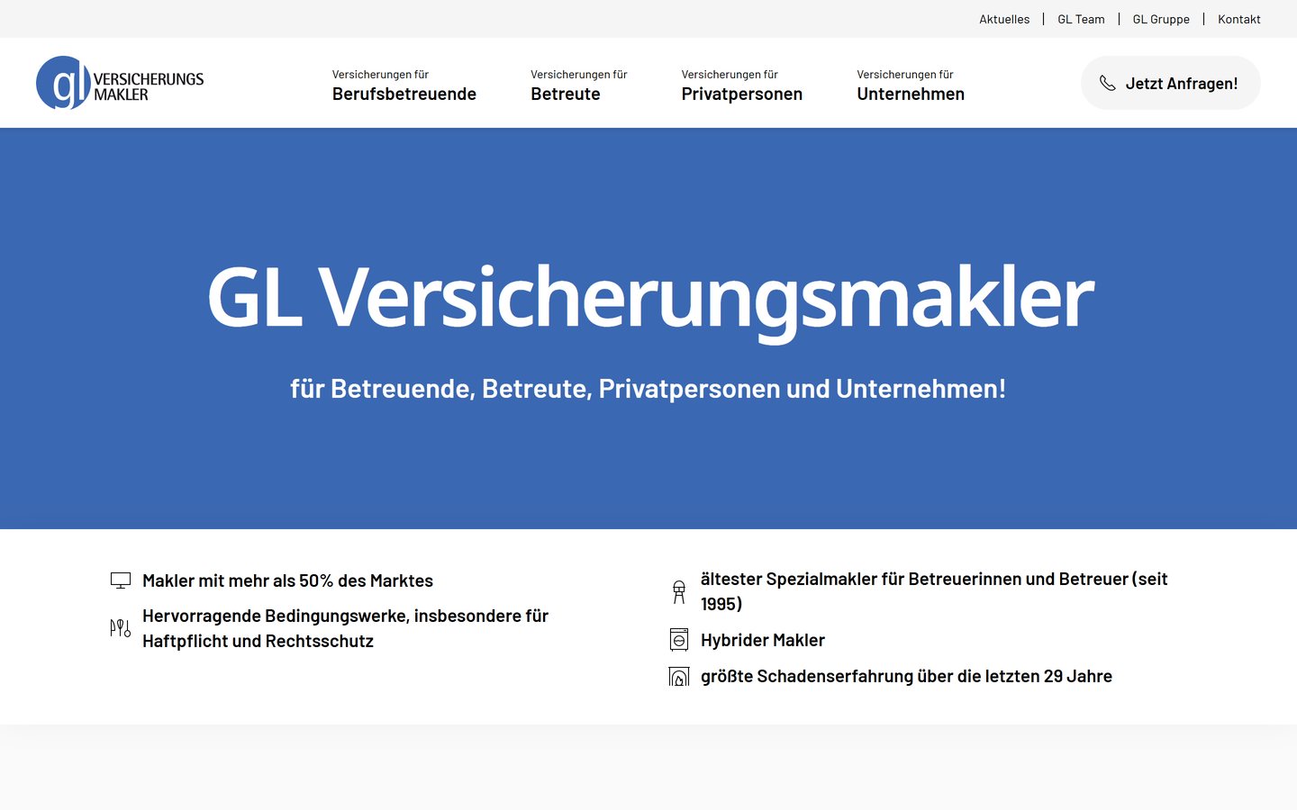The height and width of the screenshot is (810, 1297).
Task: Open Versicherungen für Betreute menu
Action: [x=579, y=85]
